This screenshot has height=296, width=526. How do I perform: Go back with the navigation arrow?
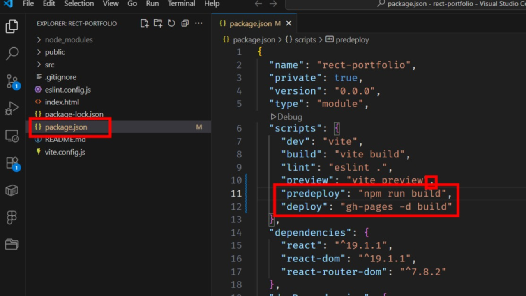[x=258, y=4]
